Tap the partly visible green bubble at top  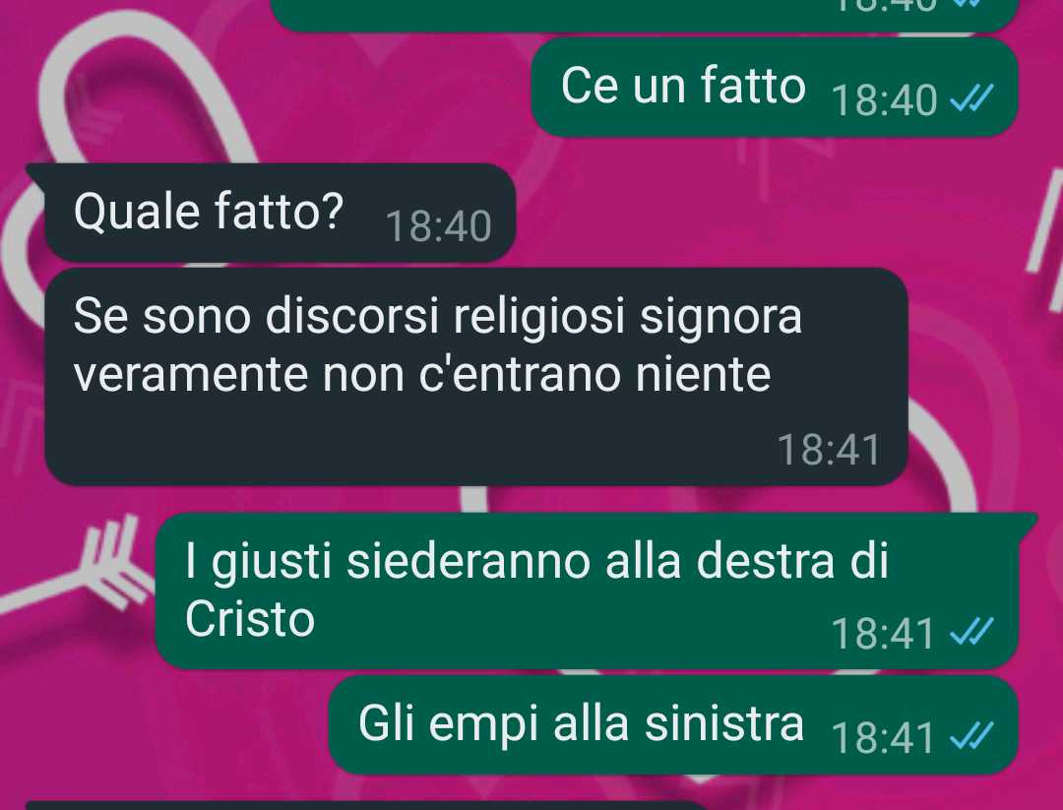click(644, 14)
